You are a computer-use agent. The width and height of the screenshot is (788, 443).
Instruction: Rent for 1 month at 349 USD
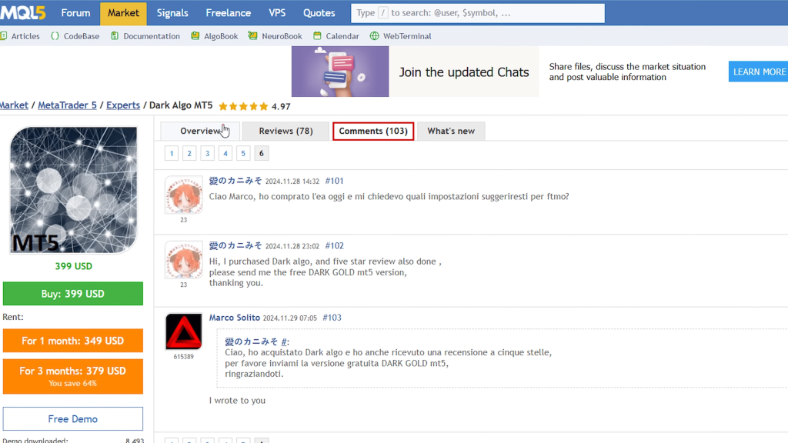(x=73, y=341)
